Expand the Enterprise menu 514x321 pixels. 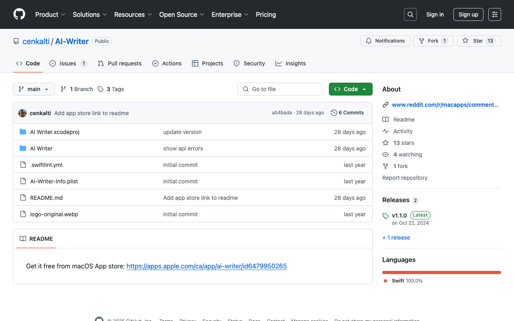tap(230, 14)
